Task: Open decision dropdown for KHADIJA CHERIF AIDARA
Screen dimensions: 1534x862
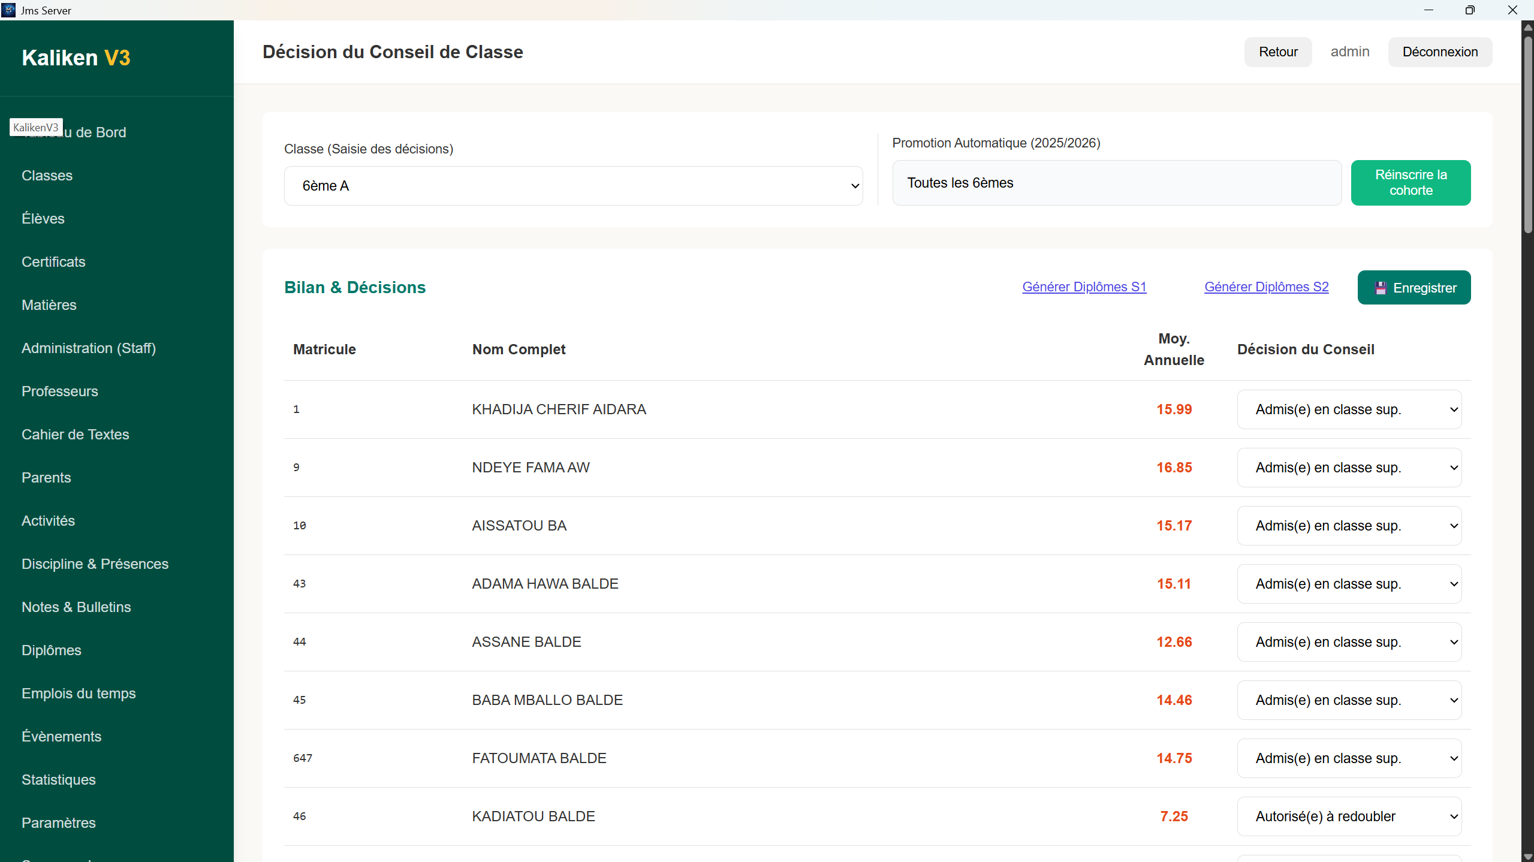Action: [1349, 409]
